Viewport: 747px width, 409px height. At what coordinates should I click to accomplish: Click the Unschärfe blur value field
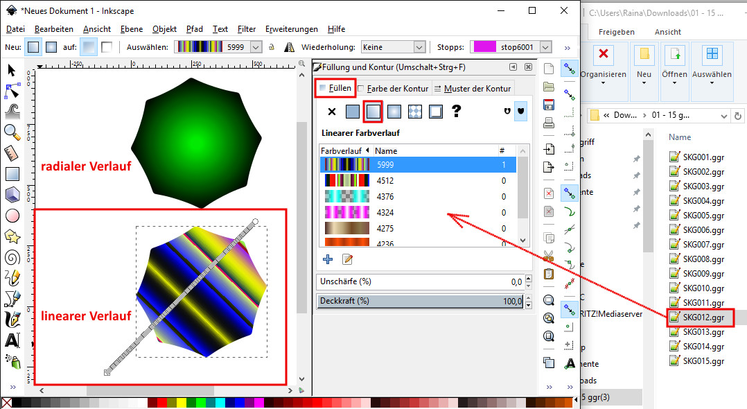(420, 281)
